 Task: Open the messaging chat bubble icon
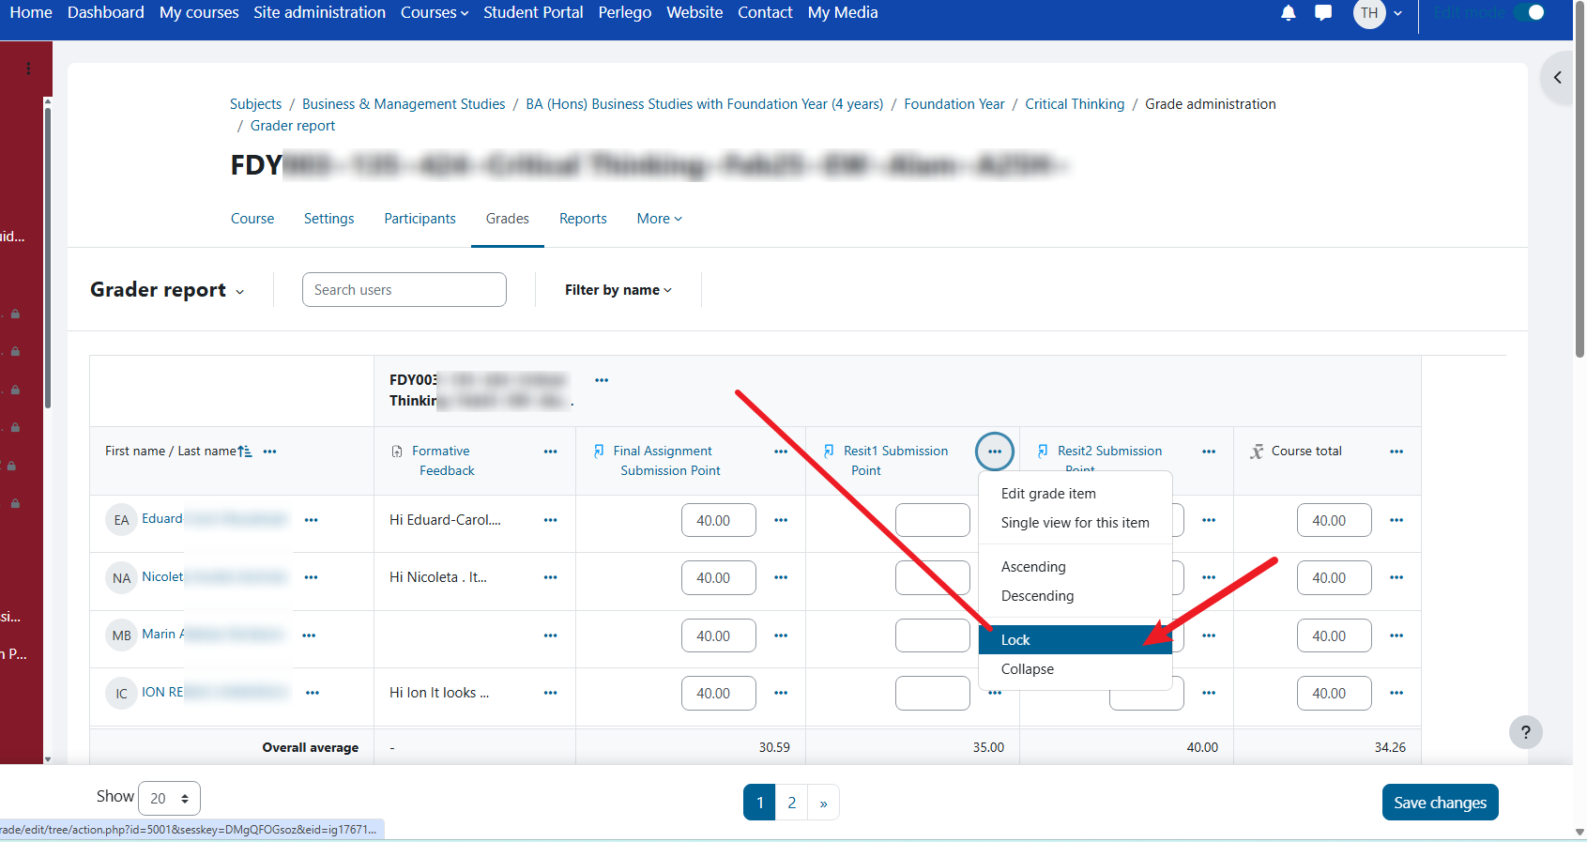pyautogui.click(x=1323, y=13)
